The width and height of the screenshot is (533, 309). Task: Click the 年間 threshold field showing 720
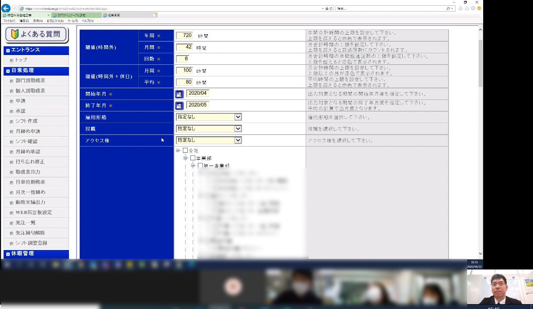pyautogui.click(x=184, y=35)
